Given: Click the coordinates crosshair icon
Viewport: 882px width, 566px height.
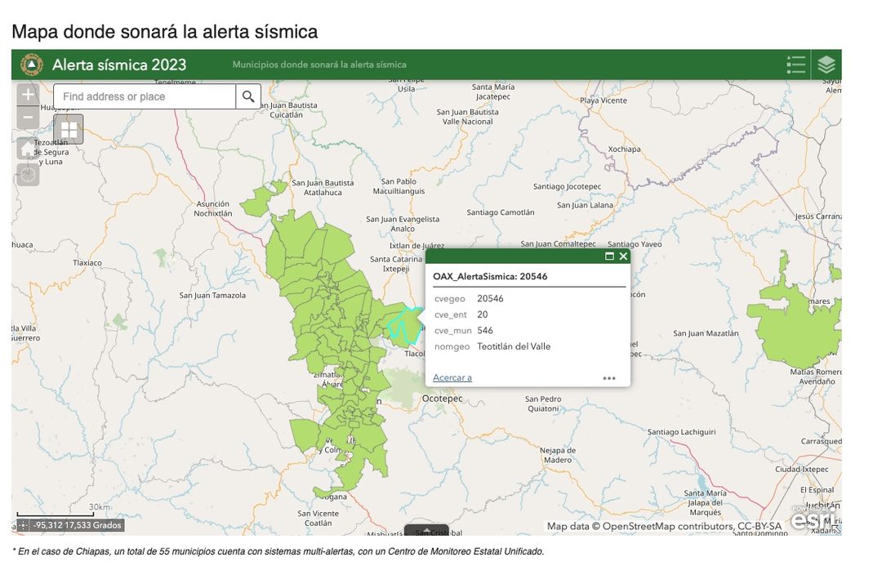Looking at the screenshot, I should [23, 525].
